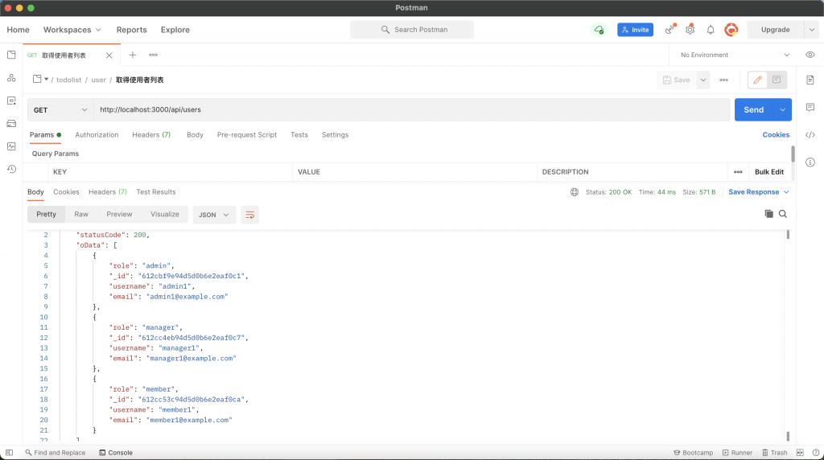Click the Invite button
Screen dimensions: 824x460
pos(635,30)
